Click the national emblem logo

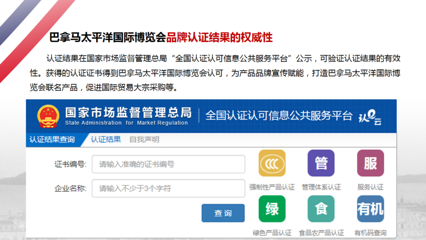[x=49, y=117]
